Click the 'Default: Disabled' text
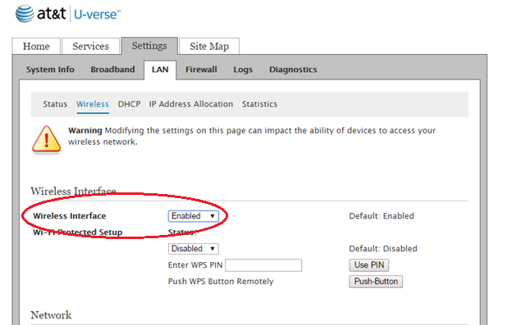The height and width of the screenshot is (325, 512). (383, 249)
